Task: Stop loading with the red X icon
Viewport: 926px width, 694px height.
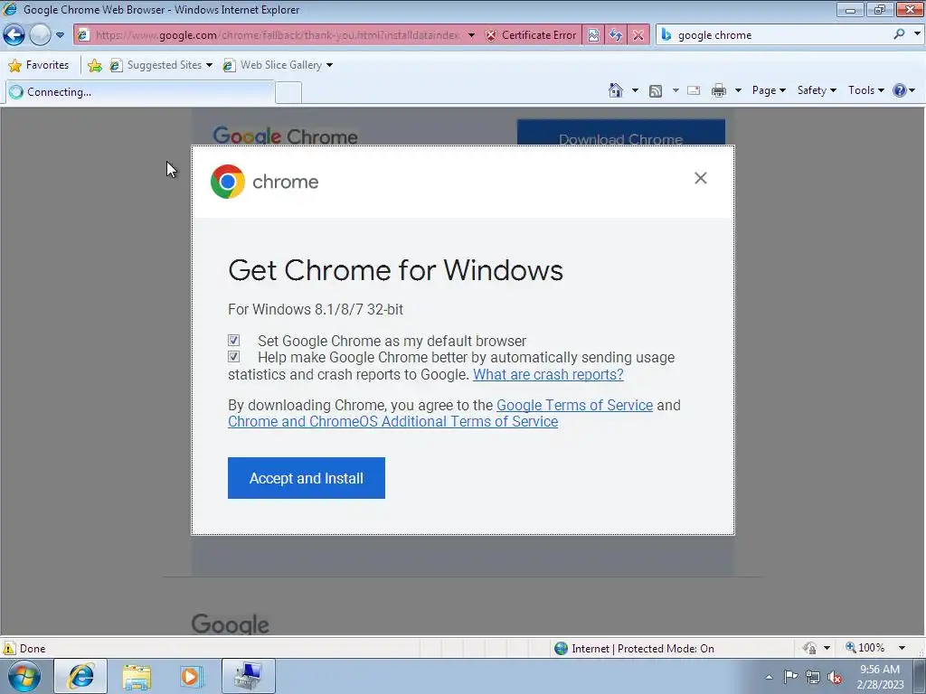Action: 638,35
